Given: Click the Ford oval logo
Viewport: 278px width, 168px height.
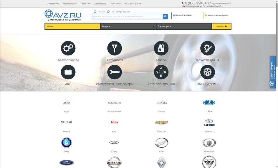Looking at the screenshot, I should (67, 162).
